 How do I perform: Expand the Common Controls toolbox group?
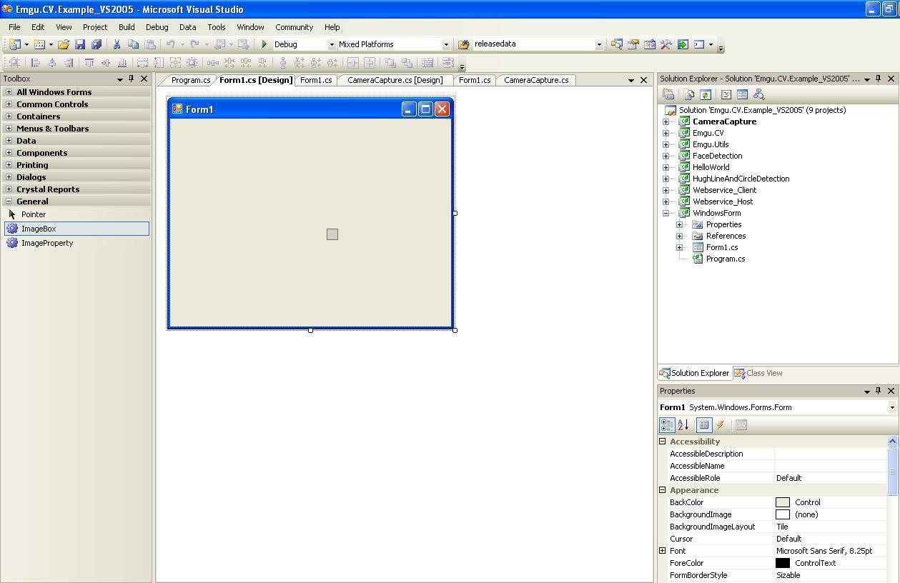[x=9, y=104]
